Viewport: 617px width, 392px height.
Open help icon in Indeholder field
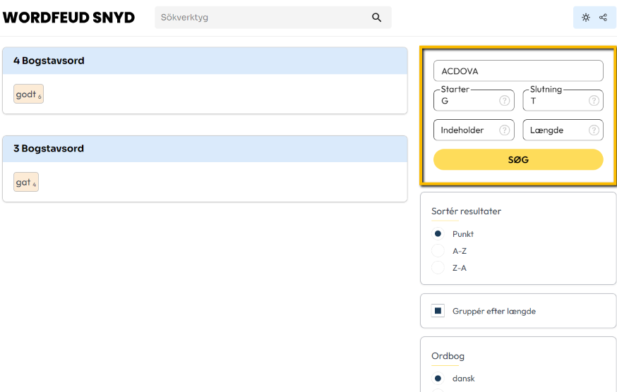pos(504,130)
